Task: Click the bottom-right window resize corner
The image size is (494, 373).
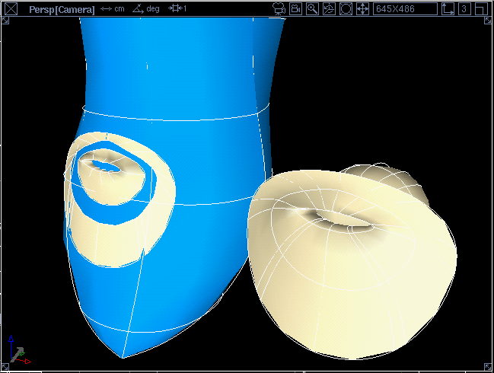Action: 488,367
